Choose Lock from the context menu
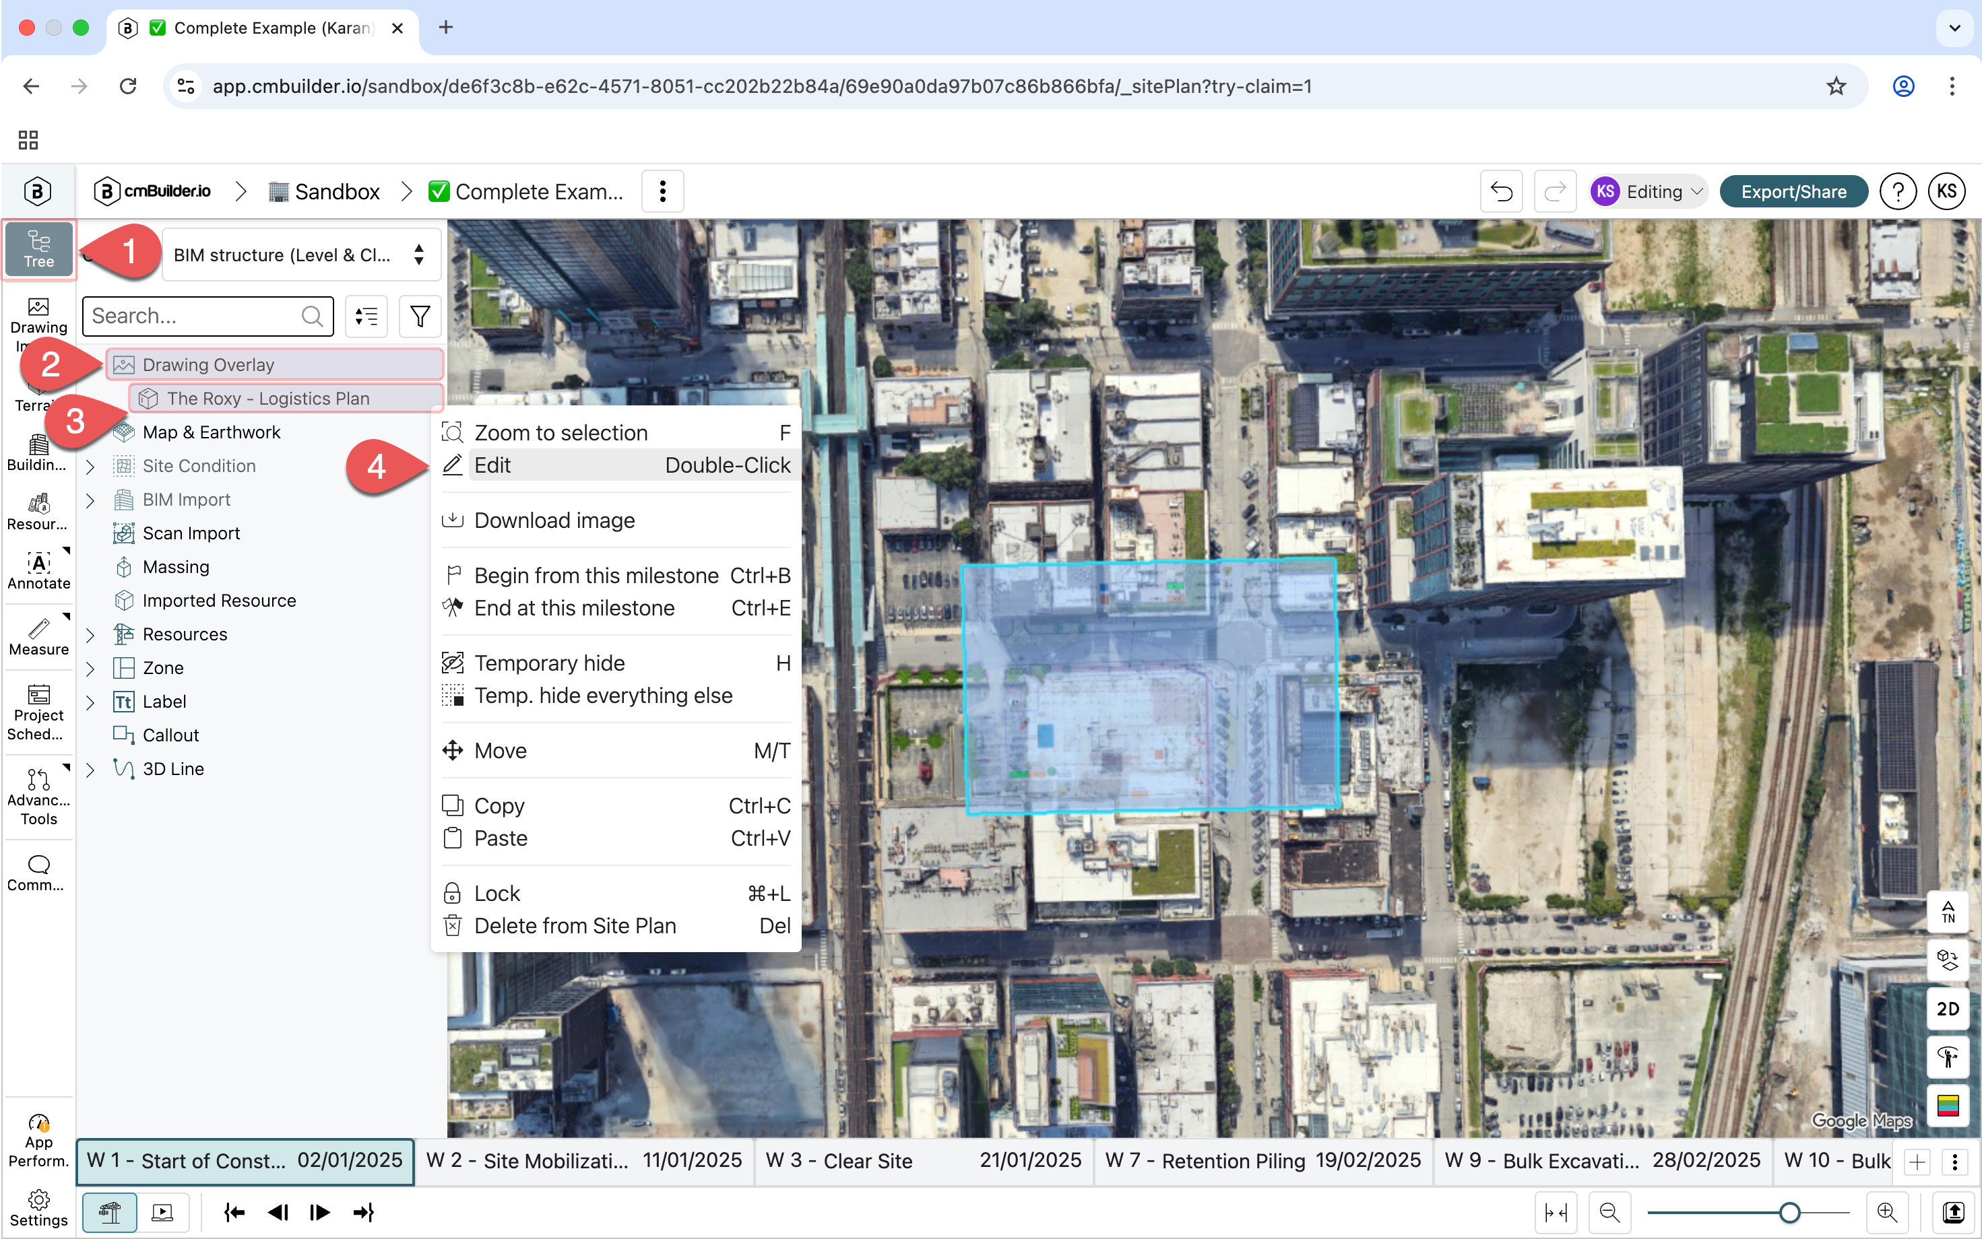Screen dimensions: 1982x1239 [616, 892]
